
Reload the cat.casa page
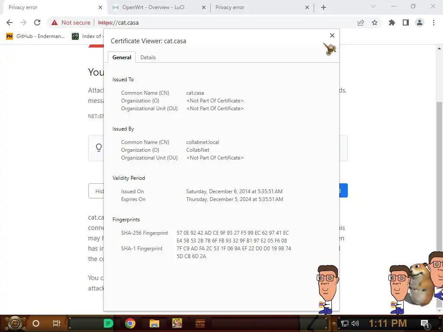(x=37, y=22)
